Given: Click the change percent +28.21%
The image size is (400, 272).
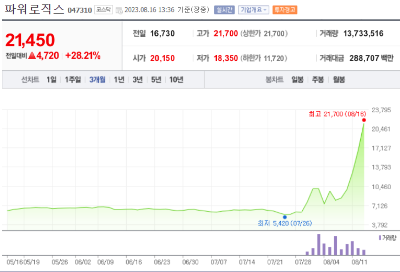Looking at the screenshot, I should click(x=83, y=55).
